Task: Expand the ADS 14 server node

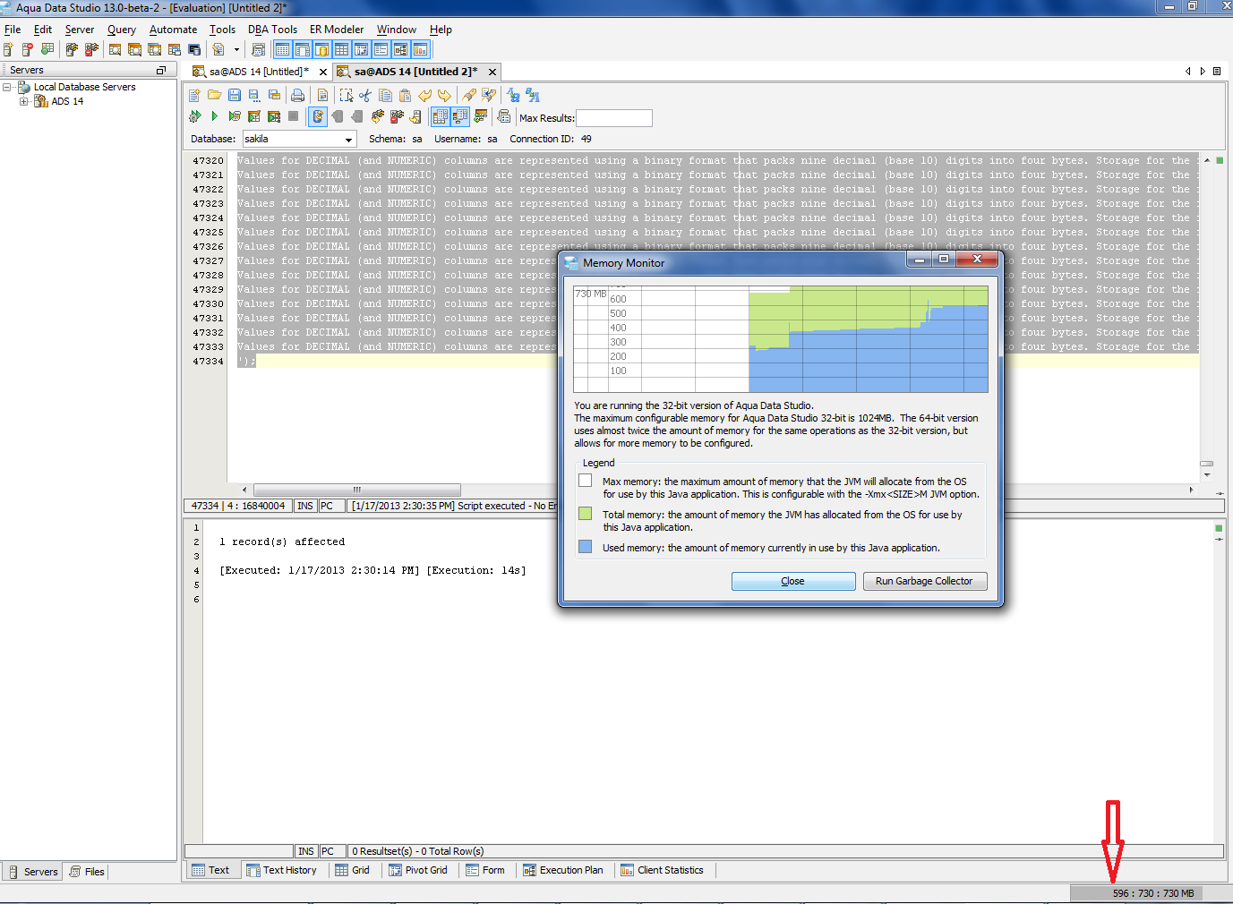Action: [x=23, y=101]
